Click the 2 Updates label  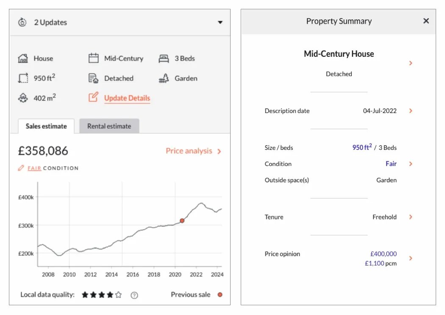50,22
